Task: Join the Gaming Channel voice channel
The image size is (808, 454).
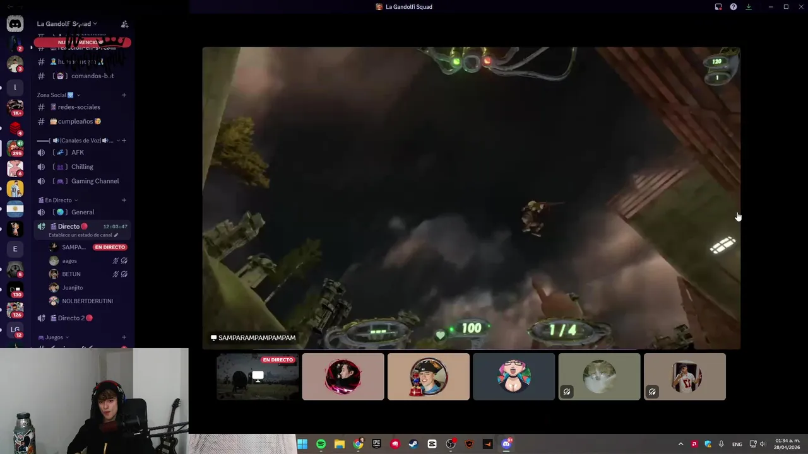Action: coord(82,181)
